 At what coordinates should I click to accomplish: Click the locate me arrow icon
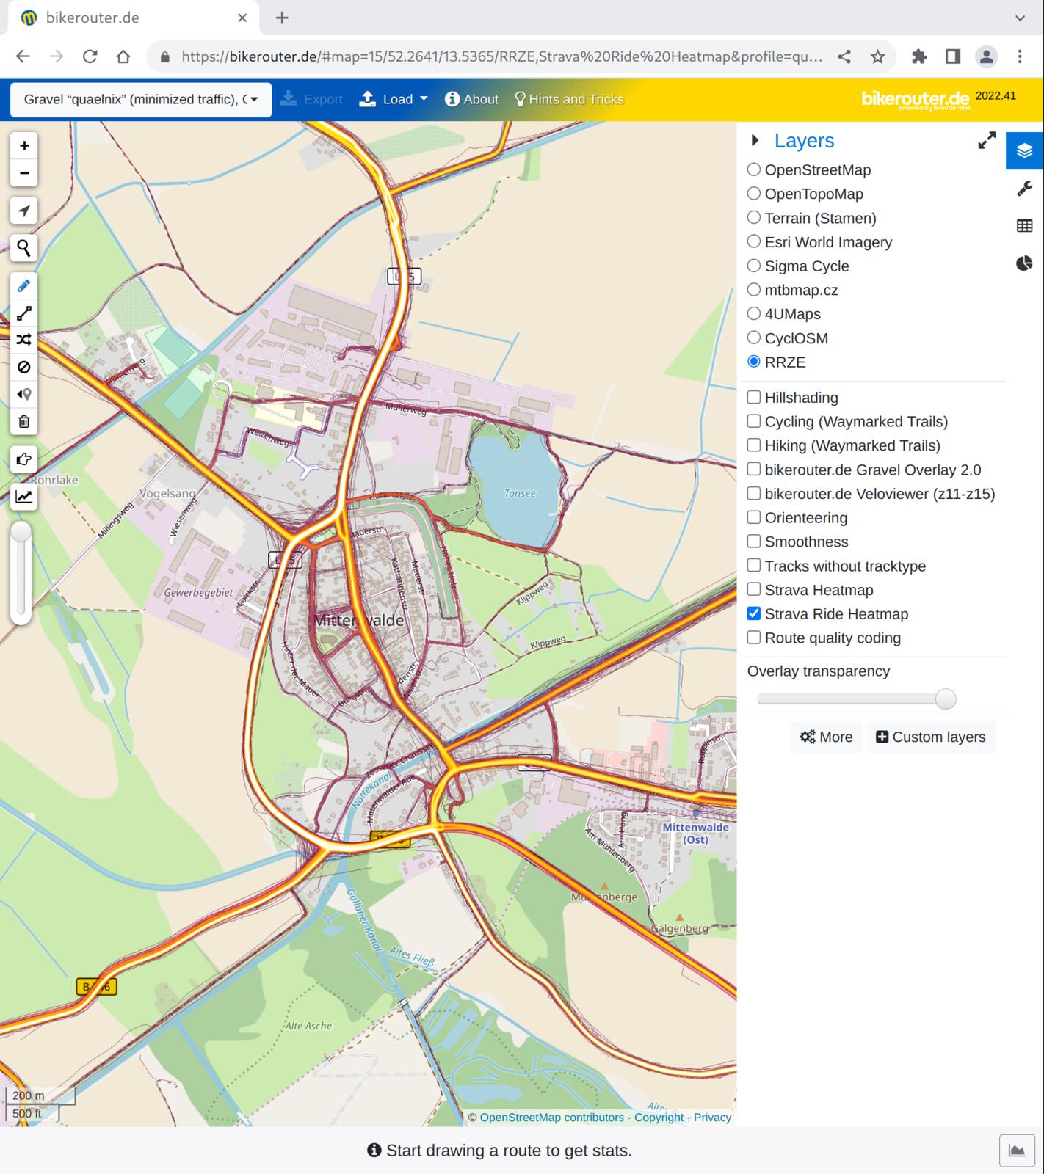click(24, 211)
